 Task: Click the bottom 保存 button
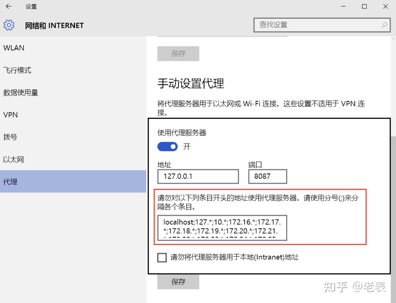(x=178, y=282)
